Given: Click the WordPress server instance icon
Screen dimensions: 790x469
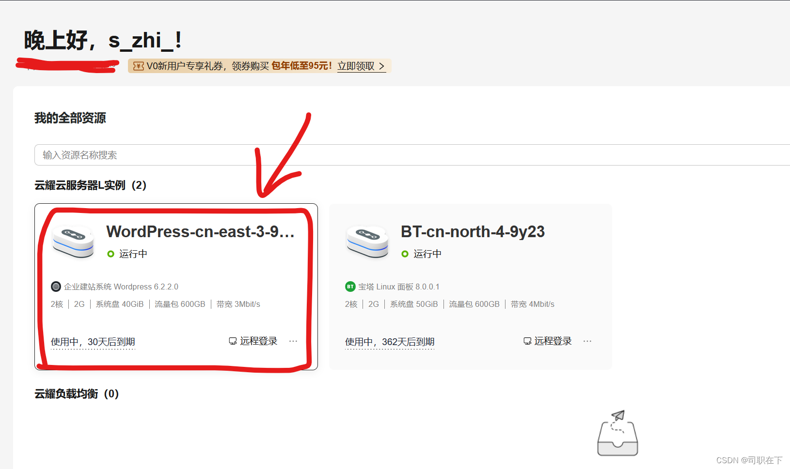Looking at the screenshot, I should (73, 241).
